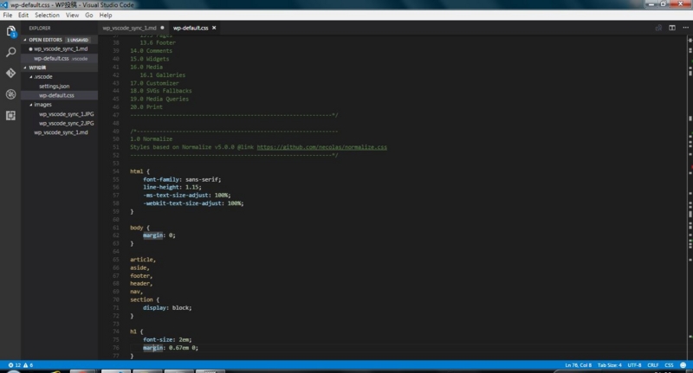Change Tab Size: 4 indentation setting
Image resolution: width=693 pixels, height=373 pixels.
610,365
